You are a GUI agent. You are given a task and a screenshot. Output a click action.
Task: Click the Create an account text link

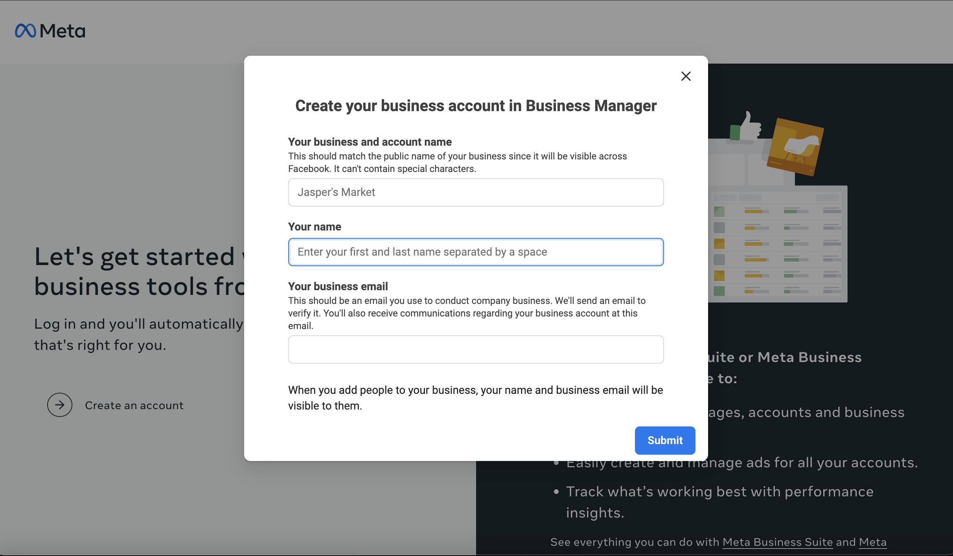click(x=134, y=405)
